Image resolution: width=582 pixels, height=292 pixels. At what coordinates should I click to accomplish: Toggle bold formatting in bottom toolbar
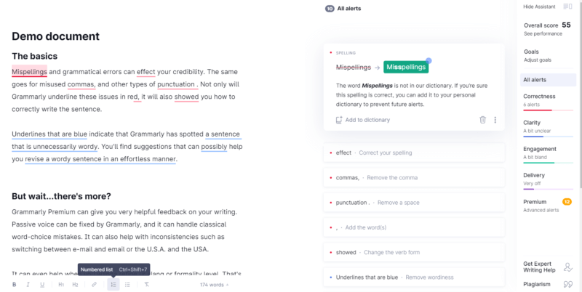[x=14, y=285]
